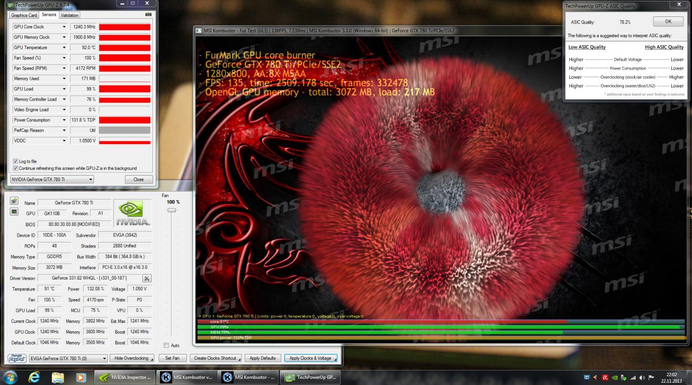
Task: Switch to the MSI Kombustor - ... taskbar button
Action: 249,377
